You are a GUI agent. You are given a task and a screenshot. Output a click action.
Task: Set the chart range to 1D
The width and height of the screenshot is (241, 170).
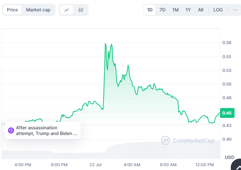click(150, 10)
